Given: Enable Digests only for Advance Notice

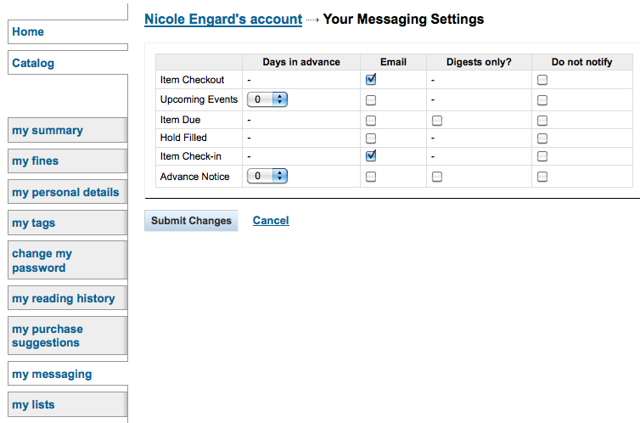Looking at the screenshot, I should coord(437,177).
